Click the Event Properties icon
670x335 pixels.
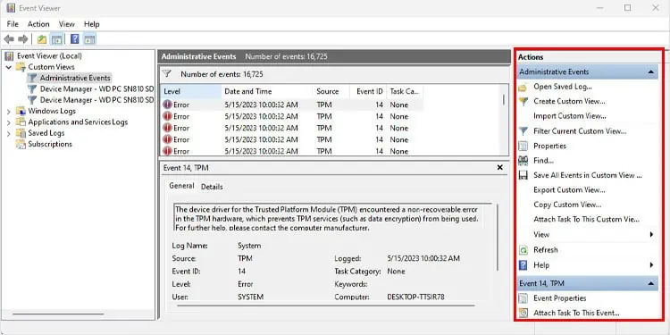click(x=523, y=298)
